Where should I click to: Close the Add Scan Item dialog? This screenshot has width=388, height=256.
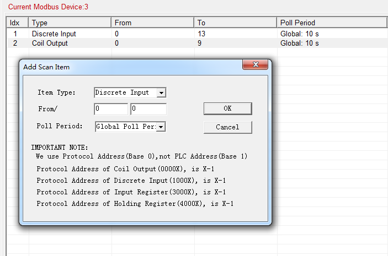pyautogui.click(x=256, y=66)
